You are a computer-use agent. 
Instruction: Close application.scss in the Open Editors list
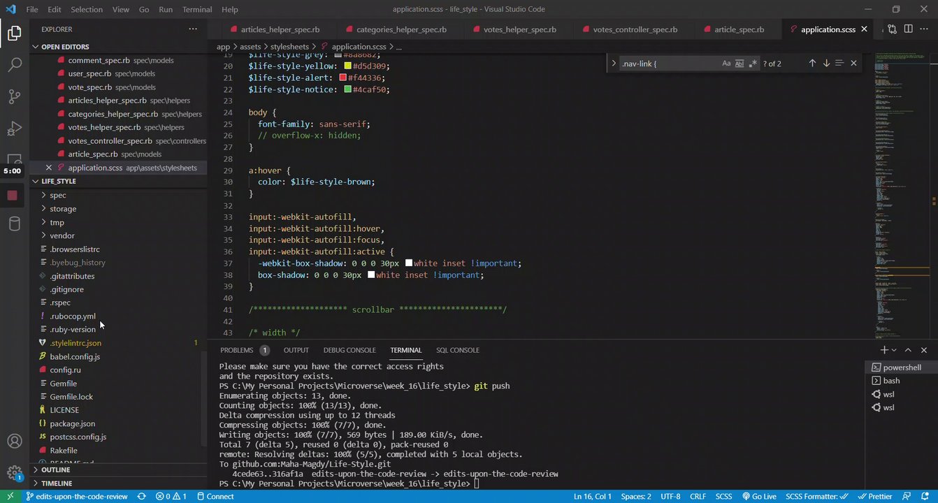tap(48, 168)
